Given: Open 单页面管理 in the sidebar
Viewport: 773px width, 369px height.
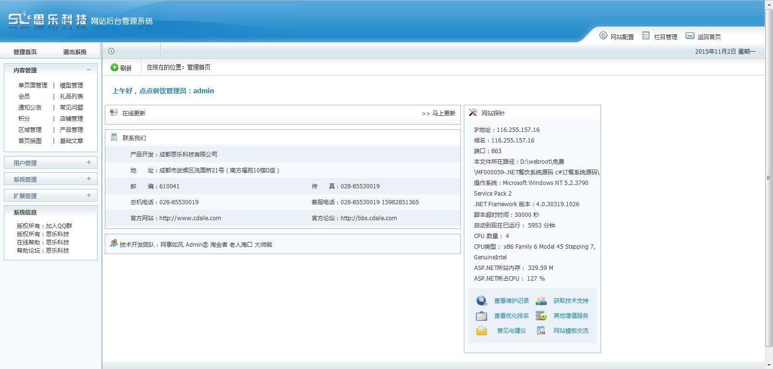Looking at the screenshot, I should click(x=33, y=85).
